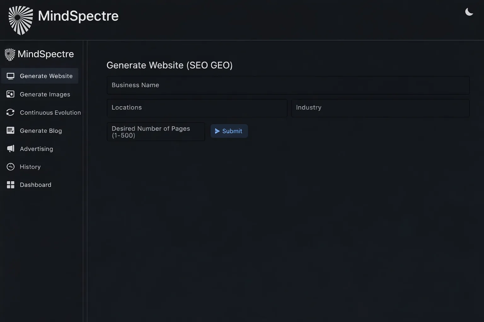Click the MindSpectre spiral logo in the sidebar
The height and width of the screenshot is (322, 484).
[x=9, y=54]
